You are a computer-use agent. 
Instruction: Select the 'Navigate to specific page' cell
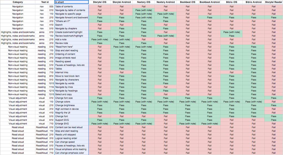click(72, 14)
